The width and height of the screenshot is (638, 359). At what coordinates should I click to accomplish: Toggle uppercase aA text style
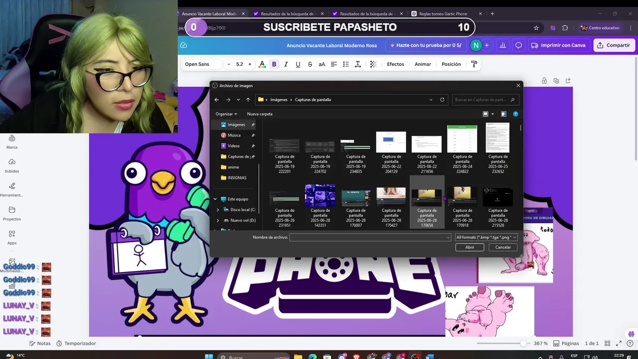pyautogui.click(x=322, y=64)
